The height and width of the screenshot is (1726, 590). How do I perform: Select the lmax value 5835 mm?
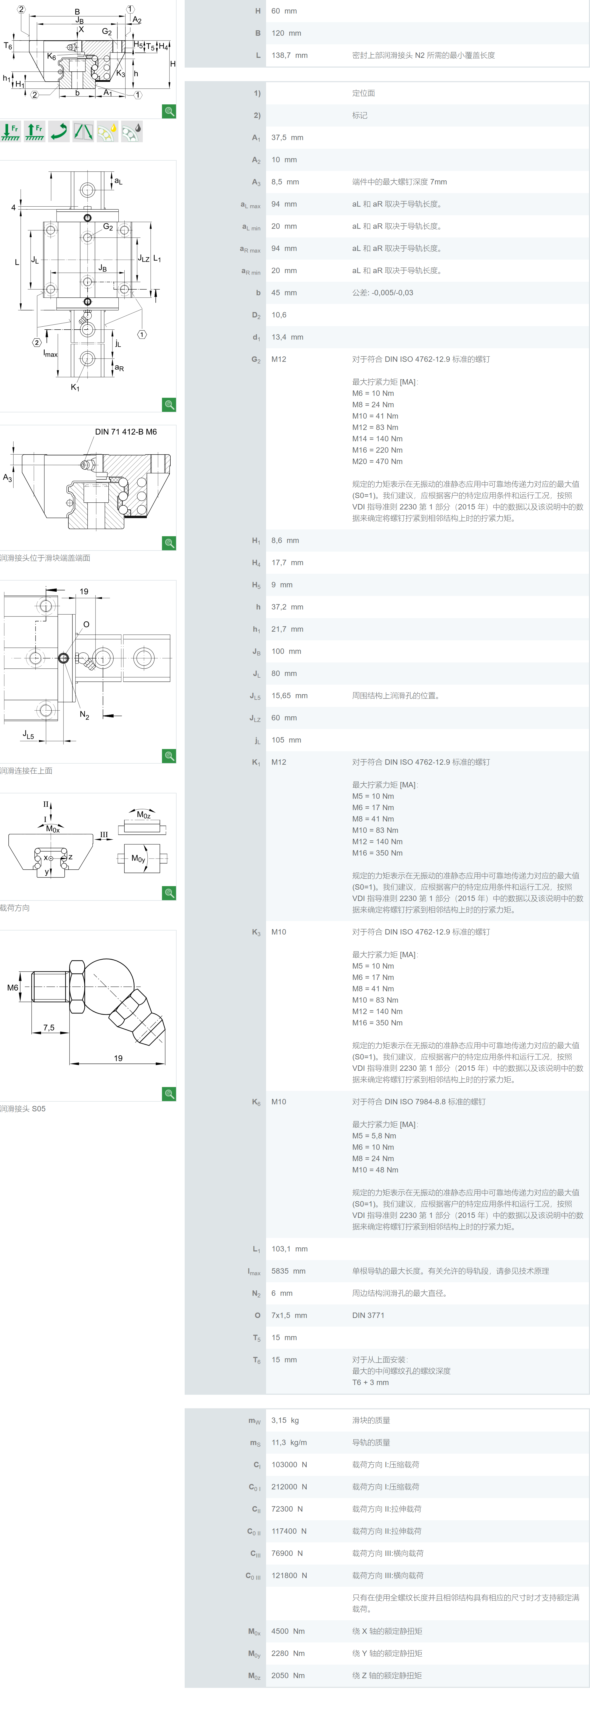pyautogui.click(x=288, y=1271)
